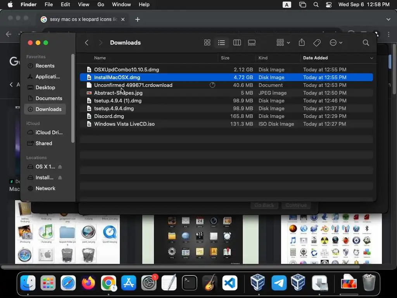Open Shared in Finder sidebar
The image size is (397, 298).
(x=45, y=143)
